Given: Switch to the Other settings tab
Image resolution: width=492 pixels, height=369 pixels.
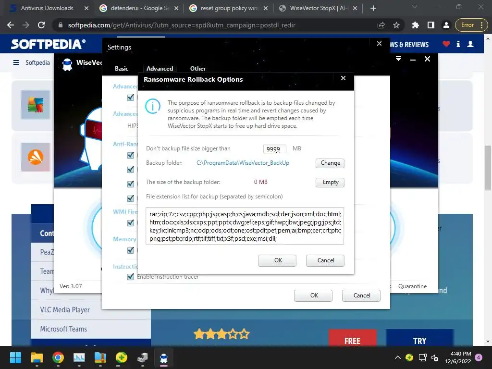Looking at the screenshot, I should click(x=198, y=68).
